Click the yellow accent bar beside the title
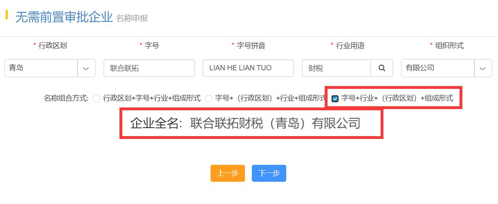Screen dimensions: 498x204 (x=6, y=15)
